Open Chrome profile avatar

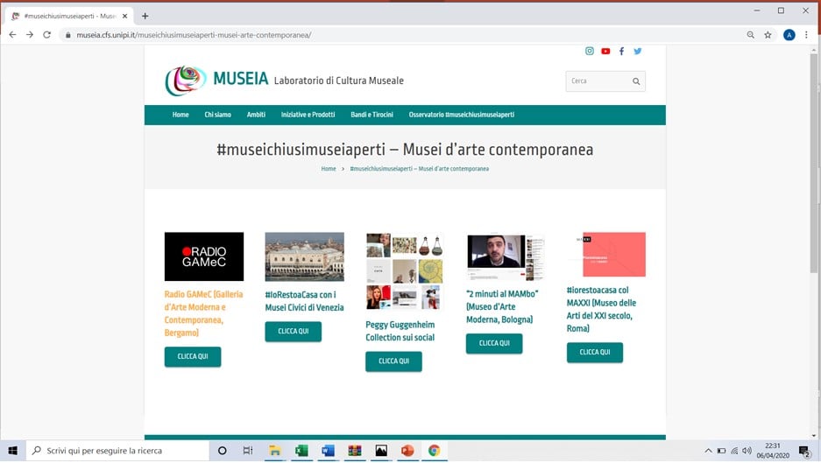tap(789, 34)
